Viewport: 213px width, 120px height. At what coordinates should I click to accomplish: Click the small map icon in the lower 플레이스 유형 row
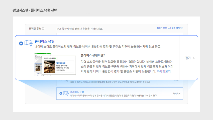coord(66,93)
